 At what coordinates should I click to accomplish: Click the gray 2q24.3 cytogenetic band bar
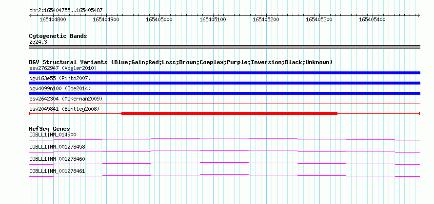(x=224, y=47)
